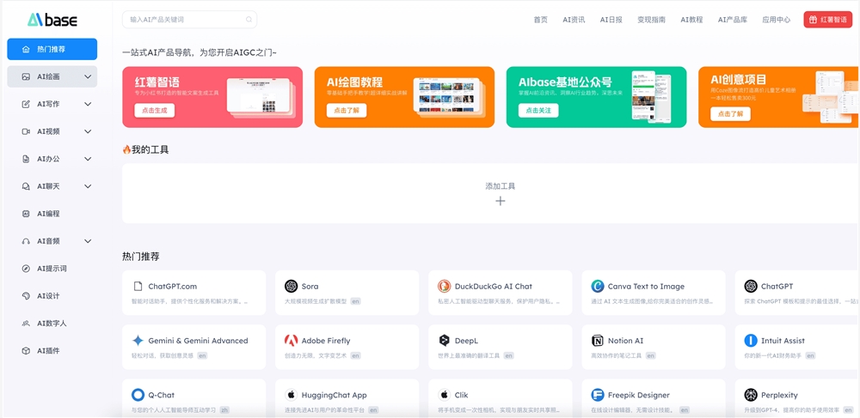Image resolution: width=860 pixels, height=418 pixels.
Task: Click the Notion AI icon
Action: (597, 341)
